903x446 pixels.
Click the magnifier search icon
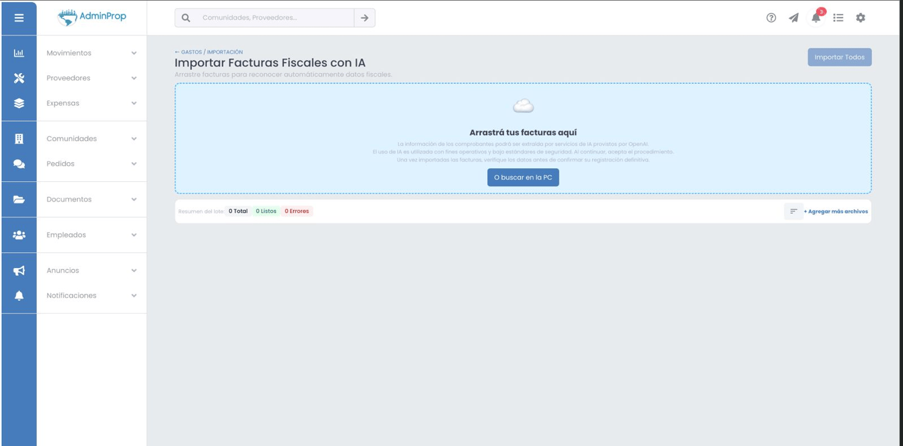(186, 18)
